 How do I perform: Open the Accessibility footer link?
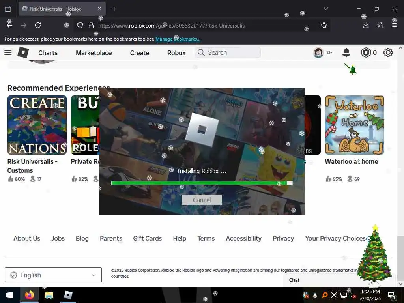tap(244, 238)
